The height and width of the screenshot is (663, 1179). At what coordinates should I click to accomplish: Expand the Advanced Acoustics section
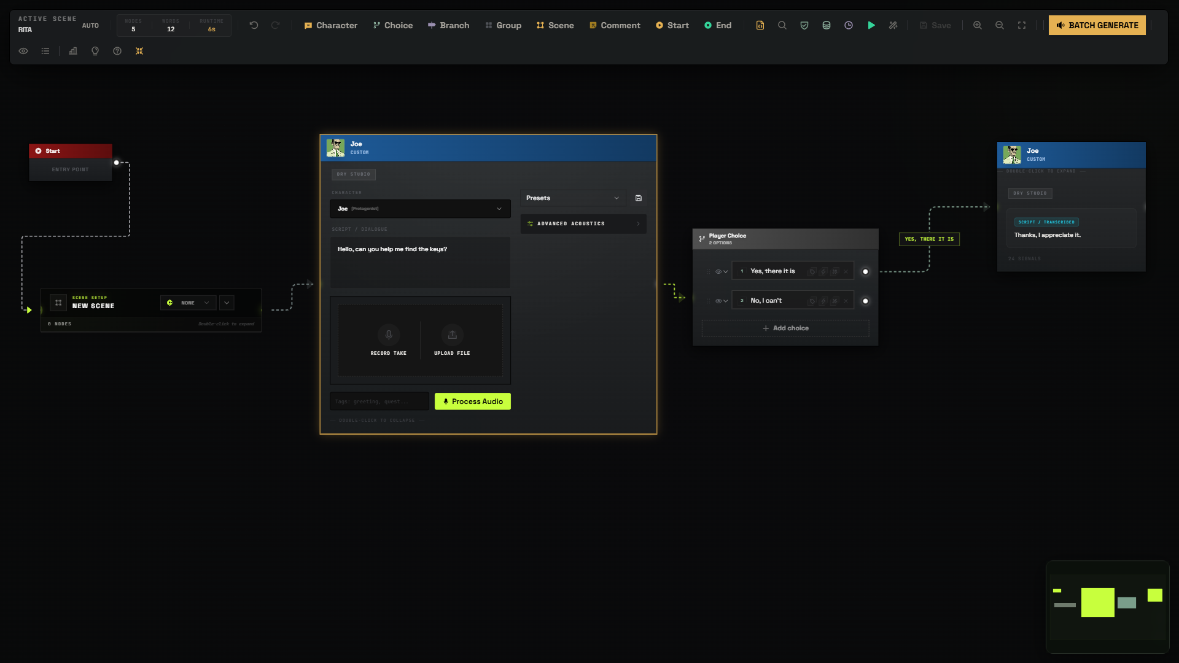click(x=583, y=223)
